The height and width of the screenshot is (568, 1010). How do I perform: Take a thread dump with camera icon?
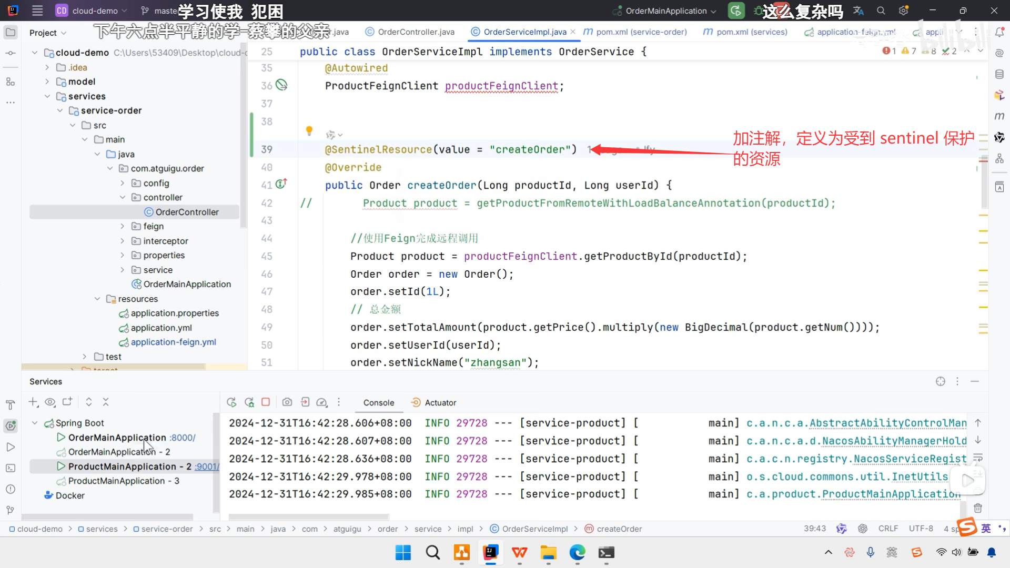point(287,402)
